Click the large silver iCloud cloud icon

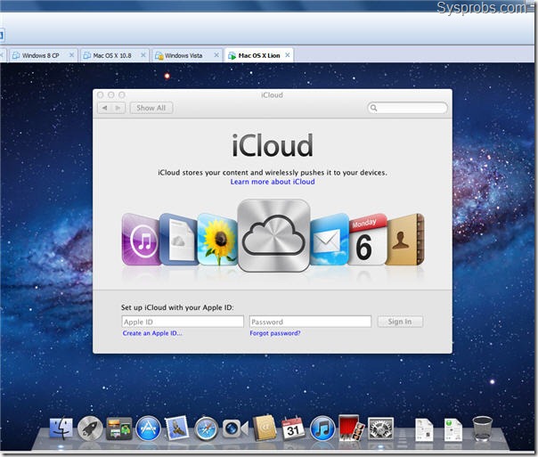(x=273, y=235)
